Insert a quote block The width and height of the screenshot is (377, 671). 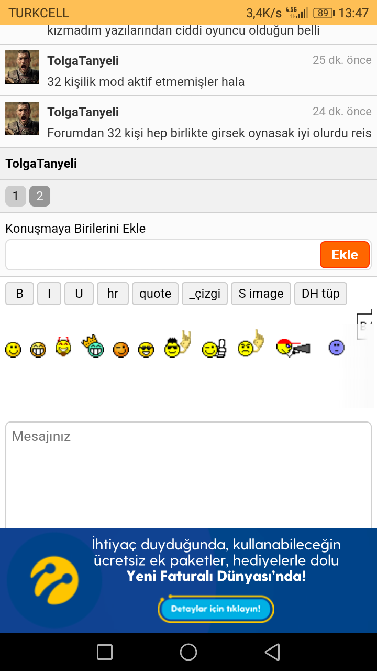coord(155,294)
